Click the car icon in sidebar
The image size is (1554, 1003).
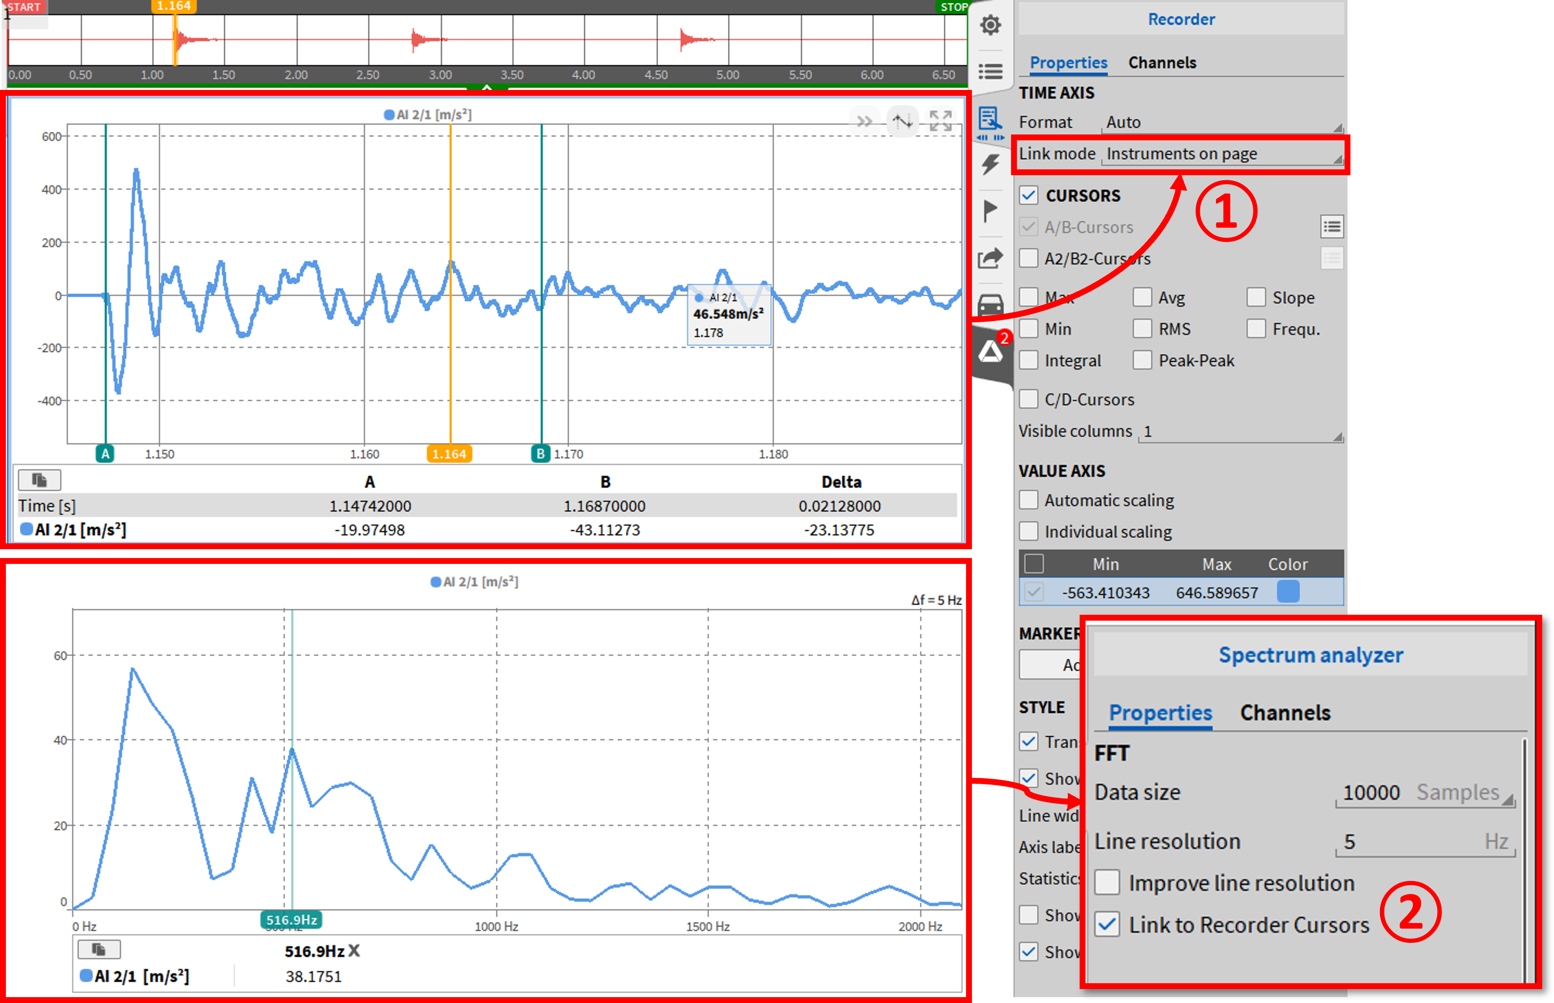(x=990, y=304)
